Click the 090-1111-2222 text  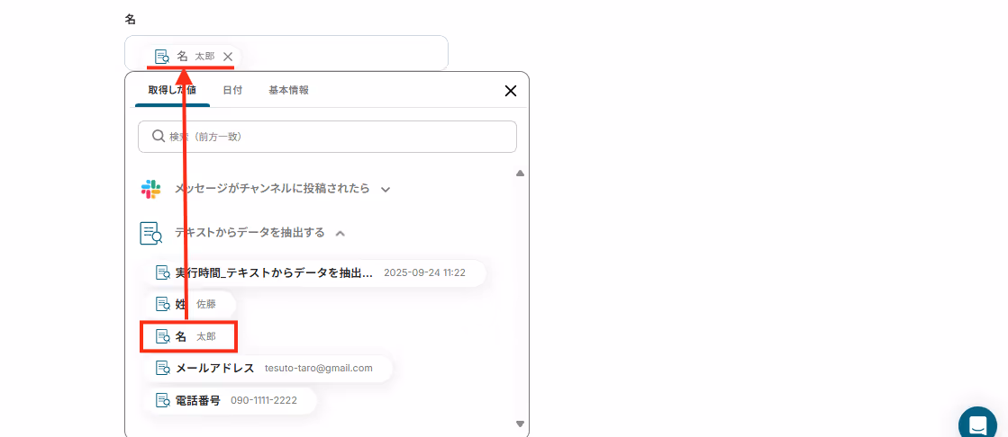tap(264, 400)
